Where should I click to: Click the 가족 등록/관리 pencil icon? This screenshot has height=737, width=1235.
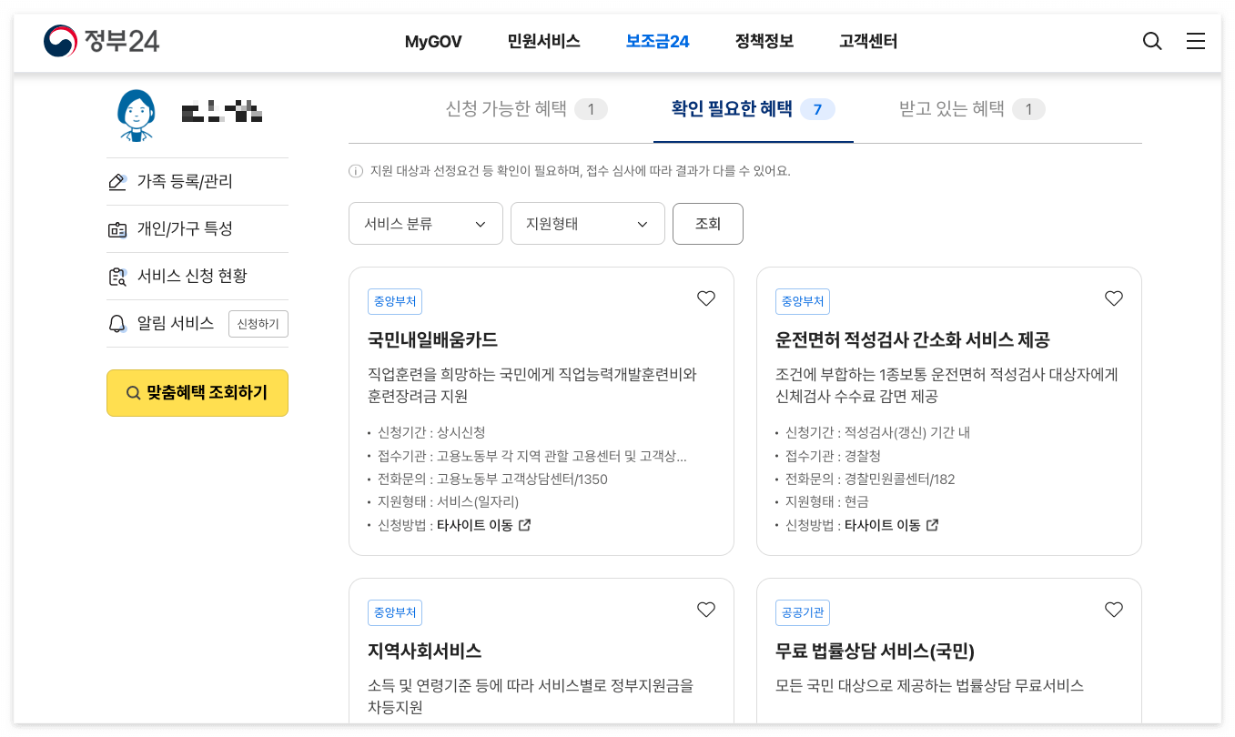(117, 182)
